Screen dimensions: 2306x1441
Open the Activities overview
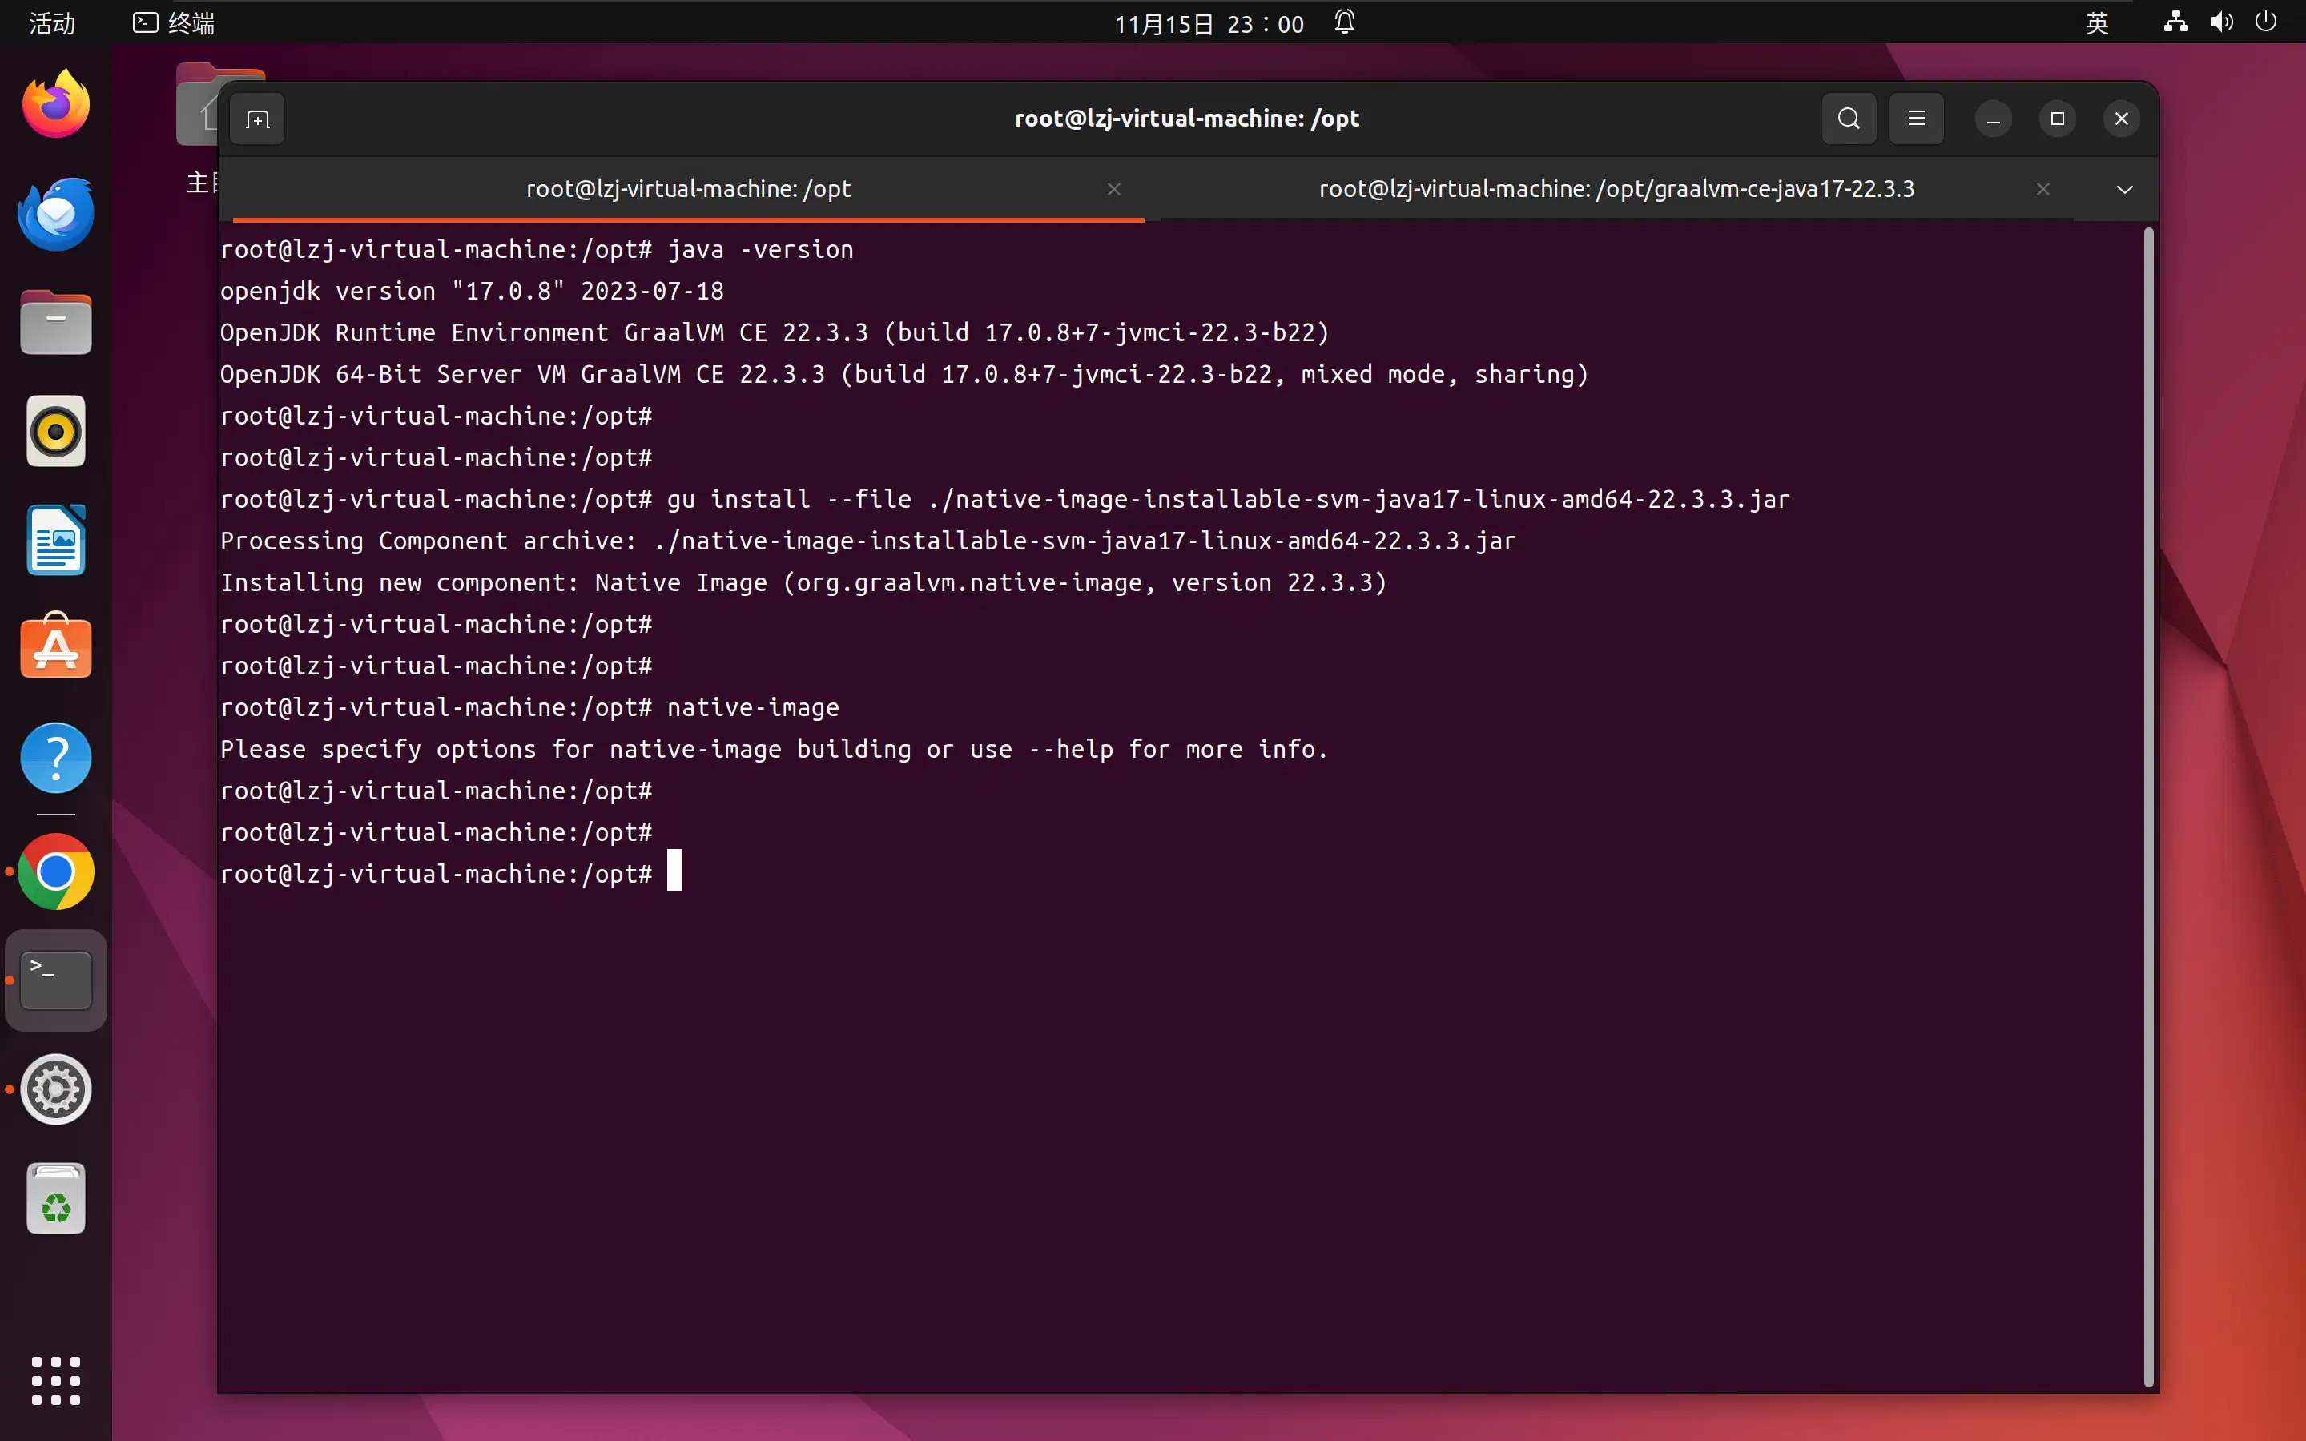point(51,23)
